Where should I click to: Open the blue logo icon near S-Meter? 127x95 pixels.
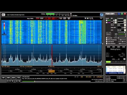coord(102,15)
